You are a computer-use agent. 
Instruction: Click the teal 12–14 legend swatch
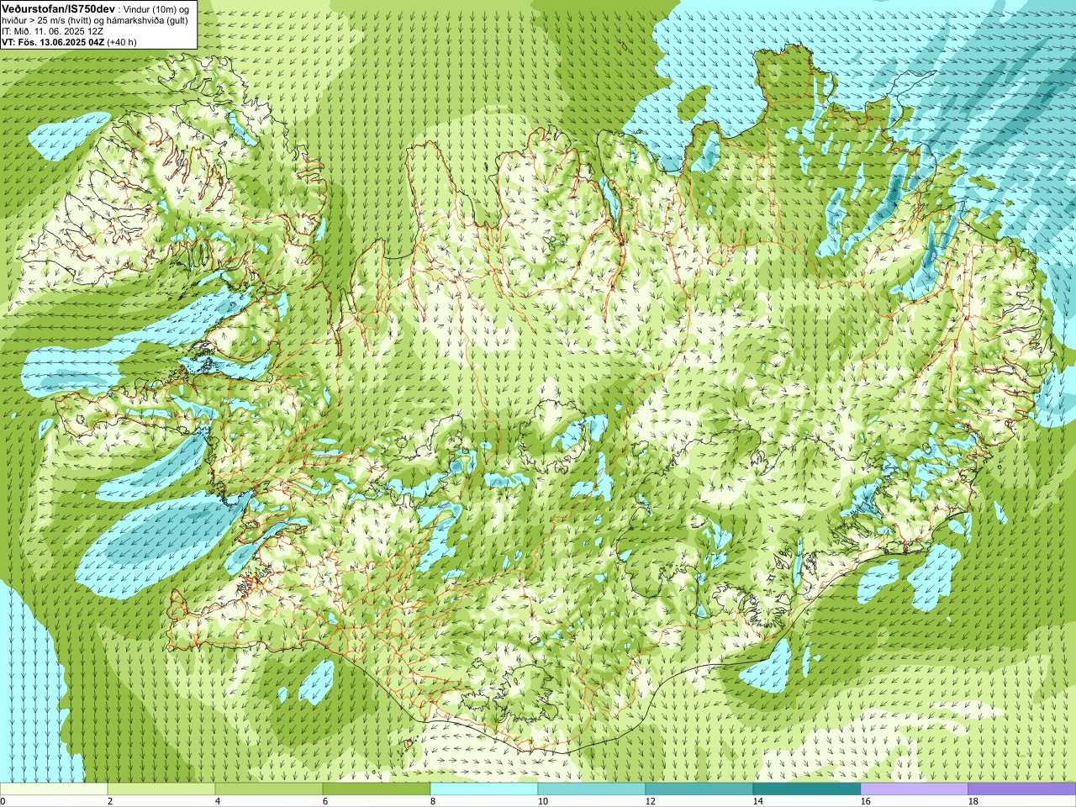tap(699, 789)
